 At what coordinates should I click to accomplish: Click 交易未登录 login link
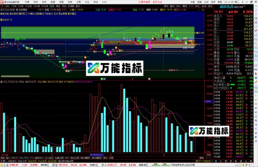click(144, 2)
